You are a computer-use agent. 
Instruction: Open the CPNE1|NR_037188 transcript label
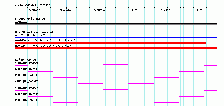[26, 100]
